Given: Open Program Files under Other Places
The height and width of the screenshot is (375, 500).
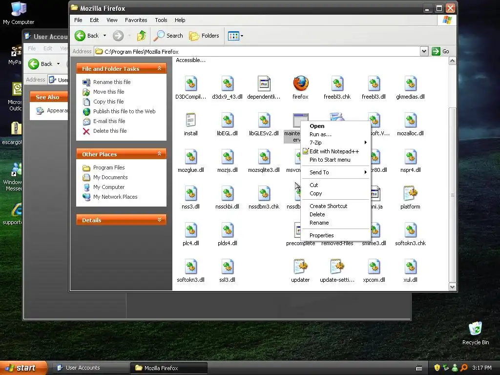Looking at the screenshot, I should click(x=109, y=167).
